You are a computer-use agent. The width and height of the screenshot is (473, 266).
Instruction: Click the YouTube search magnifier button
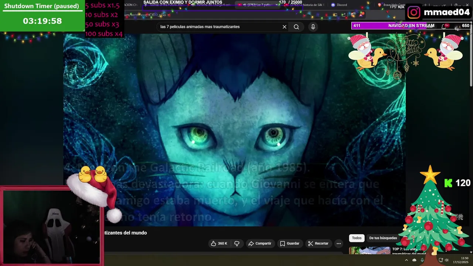pos(296,27)
